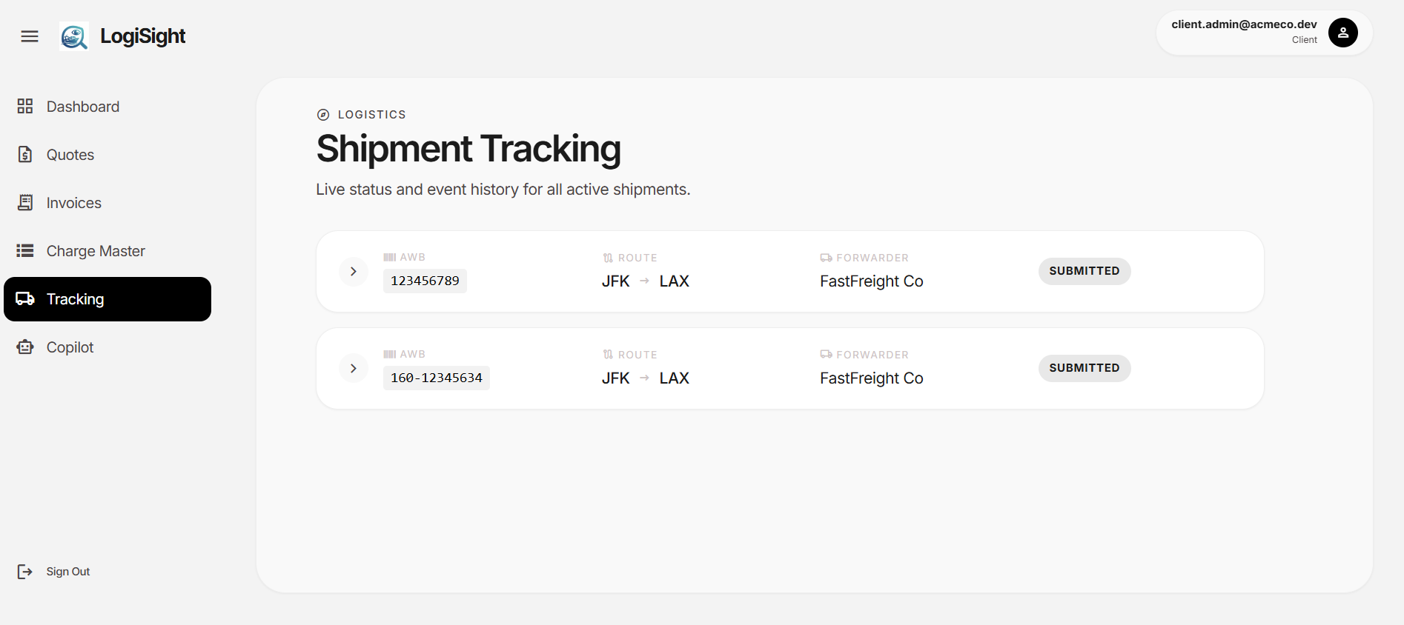
Task: Open the hamburger menu icon
Action: point(30,36)
